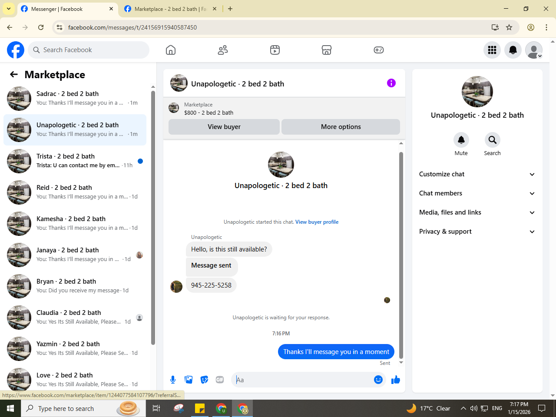Open the Windows Start menu
This screenshot has height=417, width=556.
10,408
